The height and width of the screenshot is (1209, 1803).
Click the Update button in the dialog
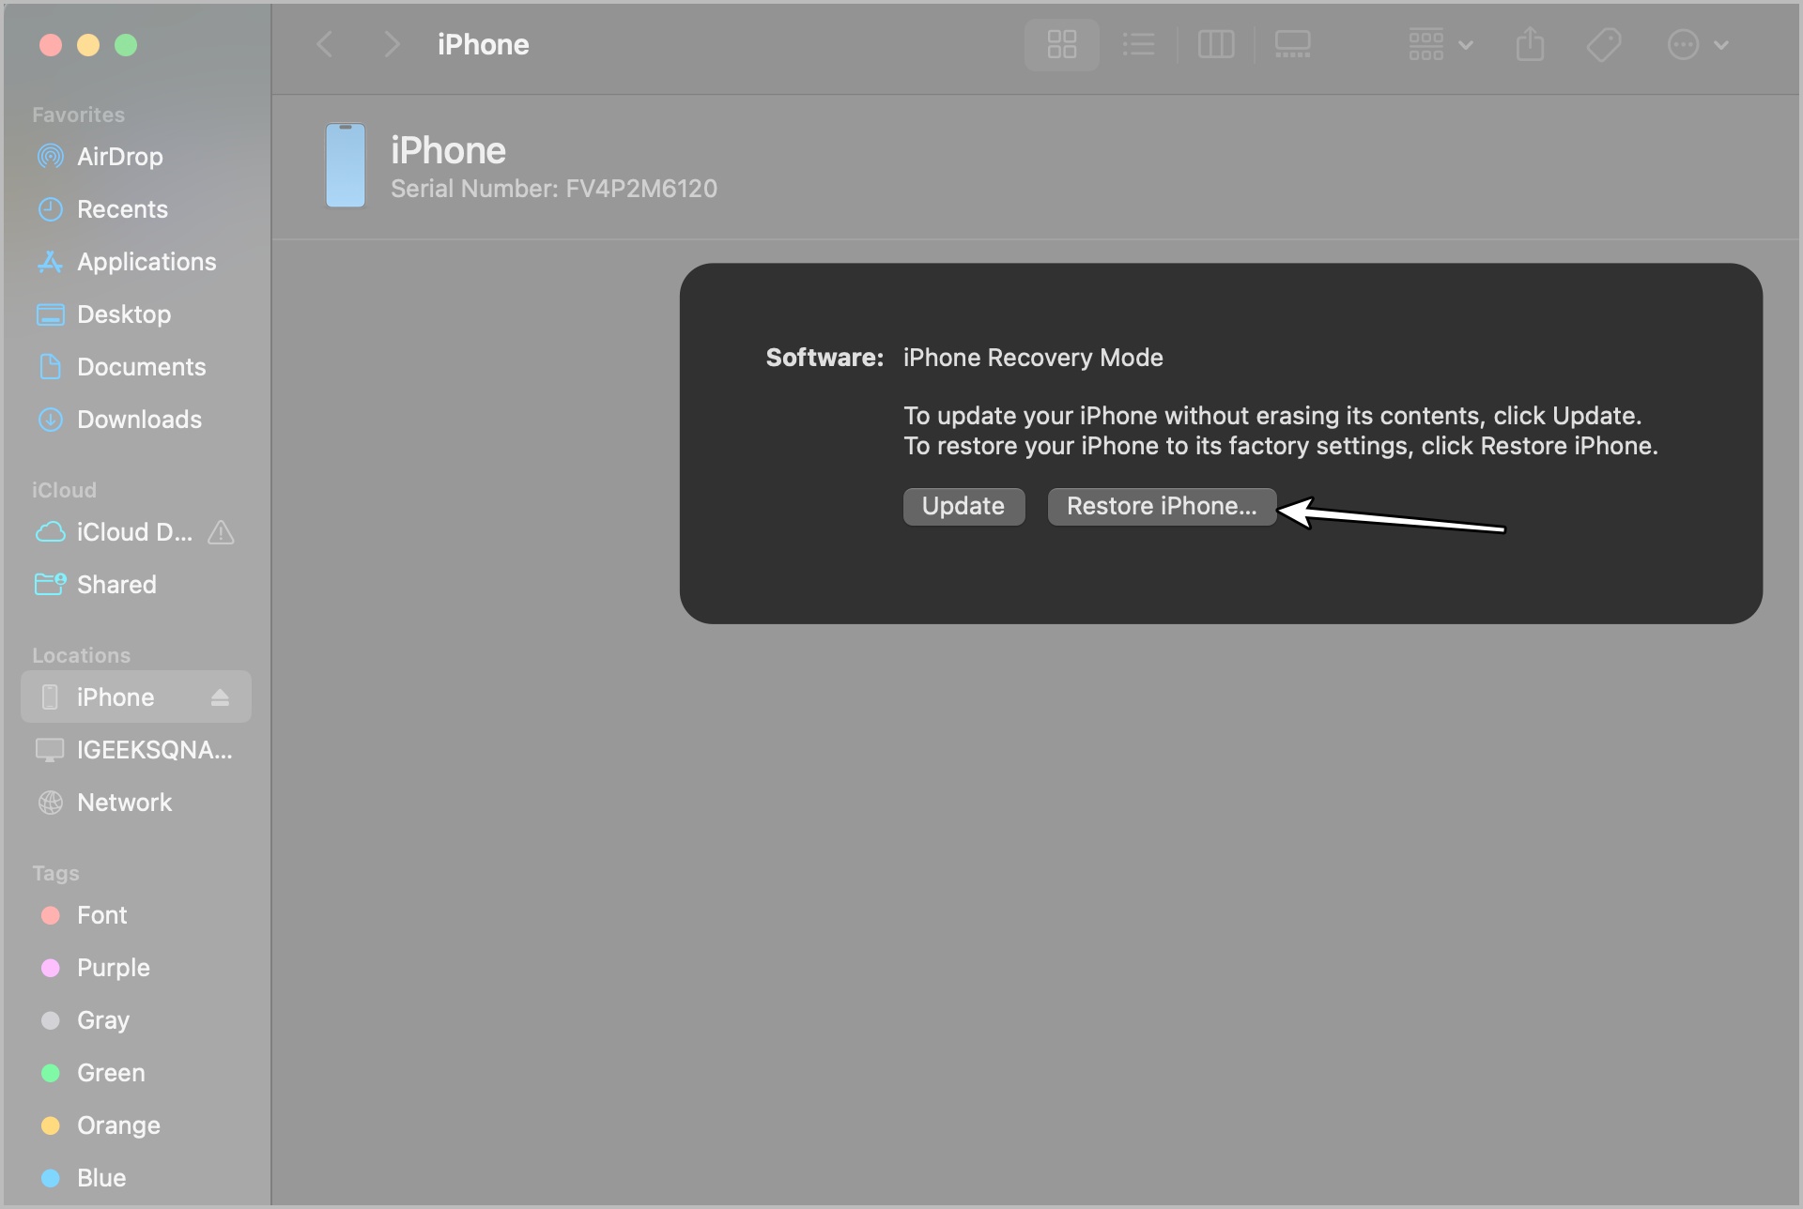(963, 506)
